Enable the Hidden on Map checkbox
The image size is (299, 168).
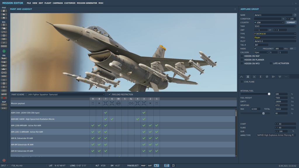coord(242,56)
